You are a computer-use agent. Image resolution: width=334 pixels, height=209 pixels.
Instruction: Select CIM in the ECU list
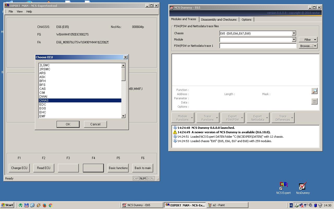[80, 92]
